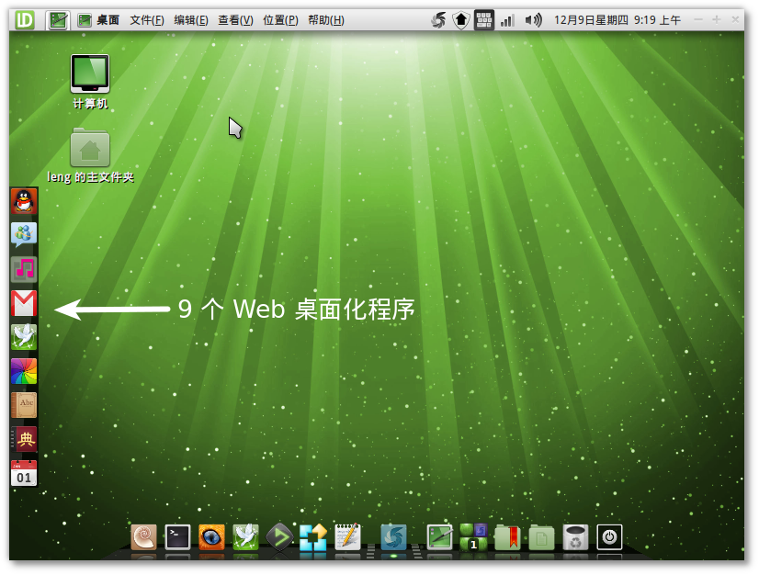759x575 pixels.
Task: Open the 文件(F) menu
Action: click(147, 20)
